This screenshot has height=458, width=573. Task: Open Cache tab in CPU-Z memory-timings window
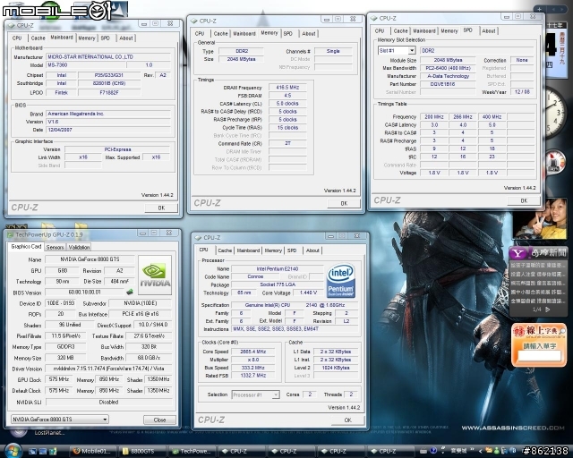point(221,34)
